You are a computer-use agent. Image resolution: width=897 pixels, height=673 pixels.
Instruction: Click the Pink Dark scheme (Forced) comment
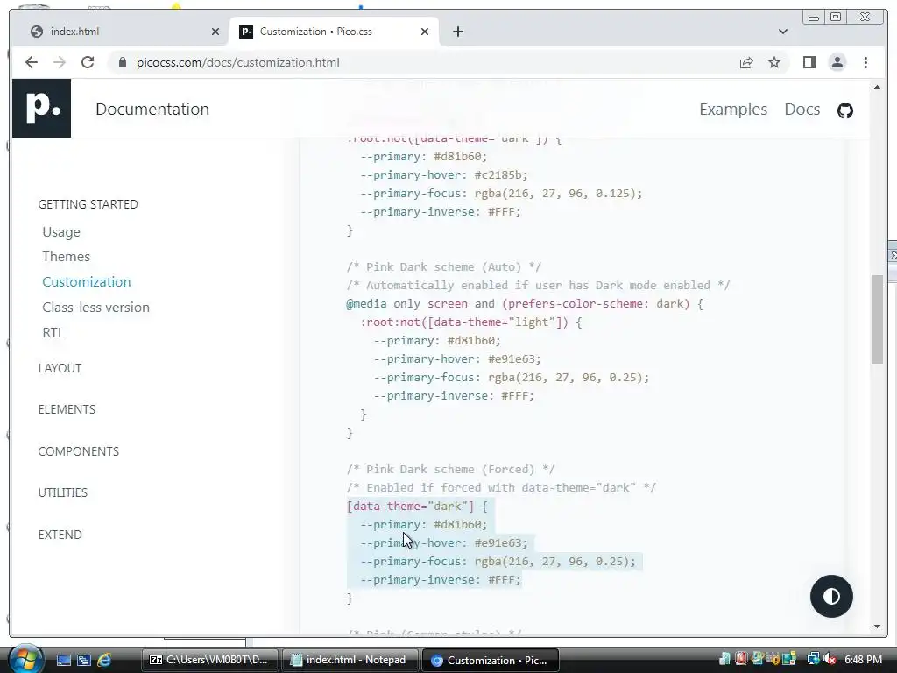pyautogui.click(x=450, y=470)
